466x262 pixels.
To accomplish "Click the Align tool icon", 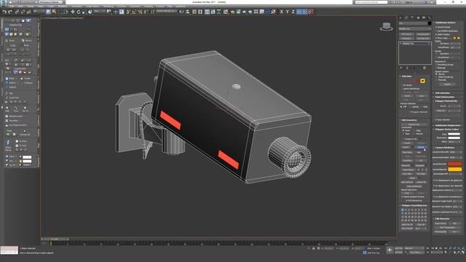I will [x=188, y=12].
